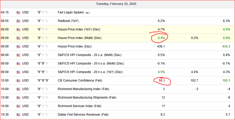Click bull icons for S&P/CS HPI 20 n.s.a. (YoY)
235x120 pixels.
coord(43,72)
